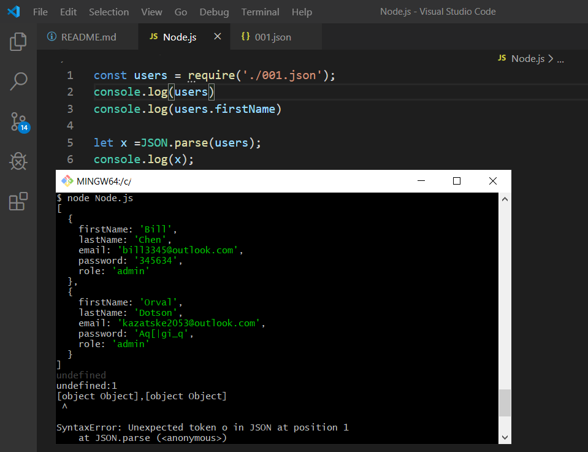Open the Search view icon
This screenshot has width=588, height=452.
pyautogui.click(x=18, y=80)
